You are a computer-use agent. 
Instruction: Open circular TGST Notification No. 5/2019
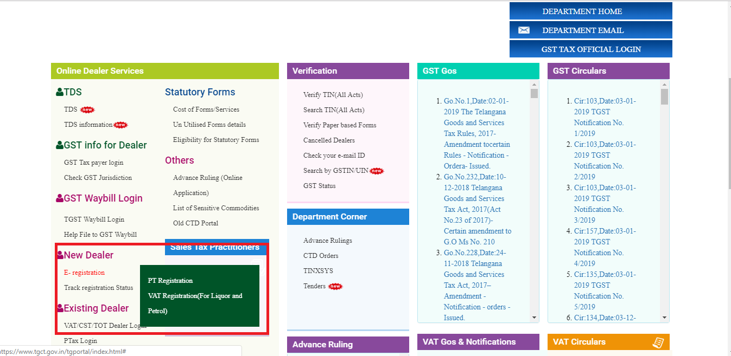click(x=605, y=290)
